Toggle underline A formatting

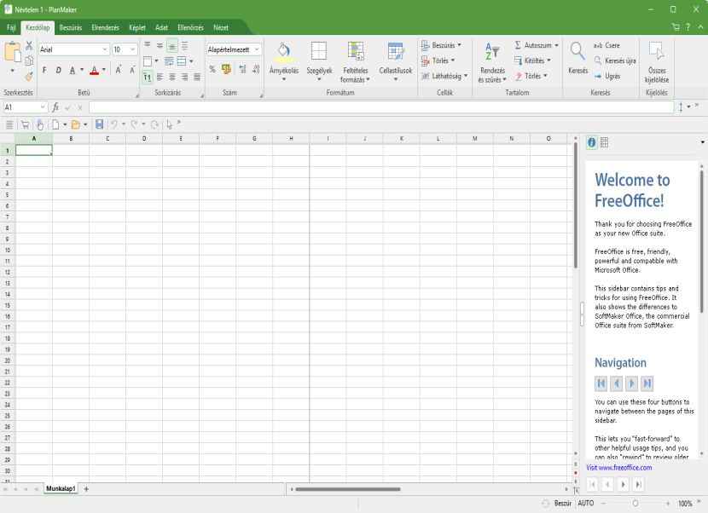click(x=73, y=70)
